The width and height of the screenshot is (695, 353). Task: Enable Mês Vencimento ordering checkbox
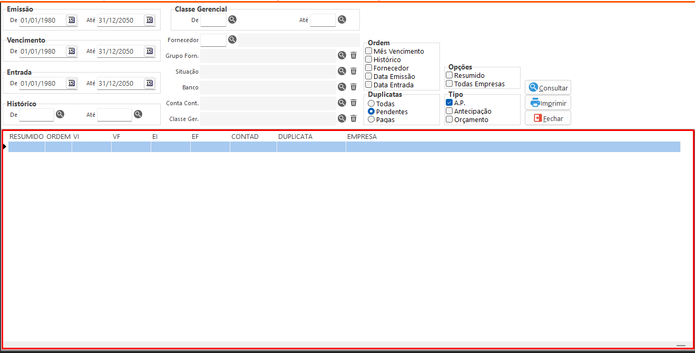[x=369, y=51]
